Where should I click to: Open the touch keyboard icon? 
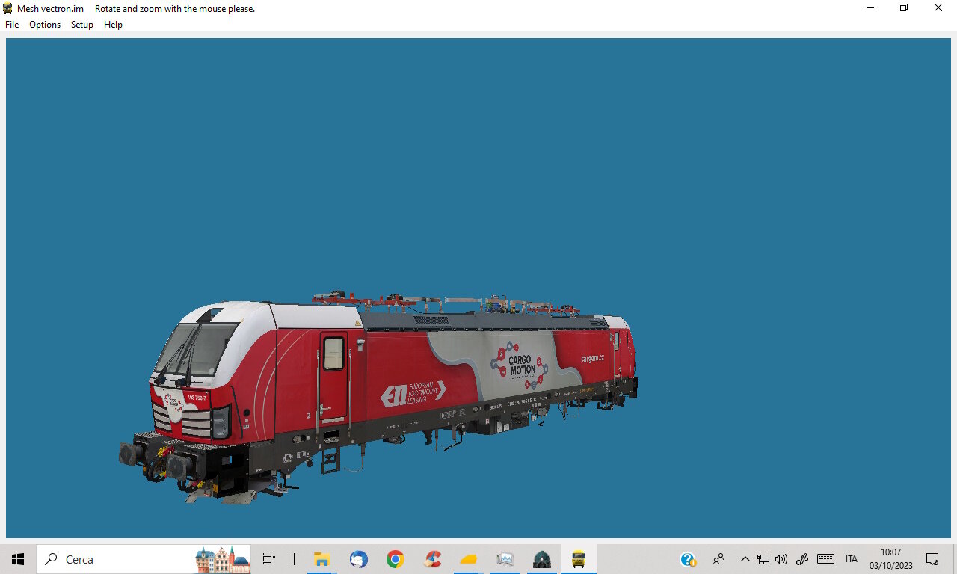point(825,559)
